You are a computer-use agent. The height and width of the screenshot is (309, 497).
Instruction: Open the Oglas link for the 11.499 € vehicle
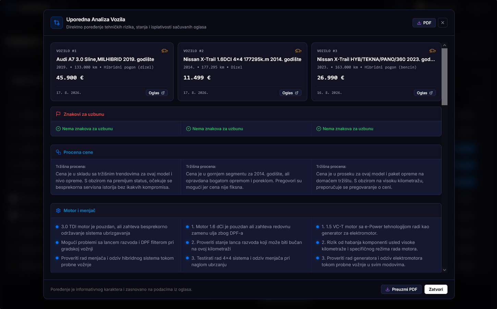[290, 93]
